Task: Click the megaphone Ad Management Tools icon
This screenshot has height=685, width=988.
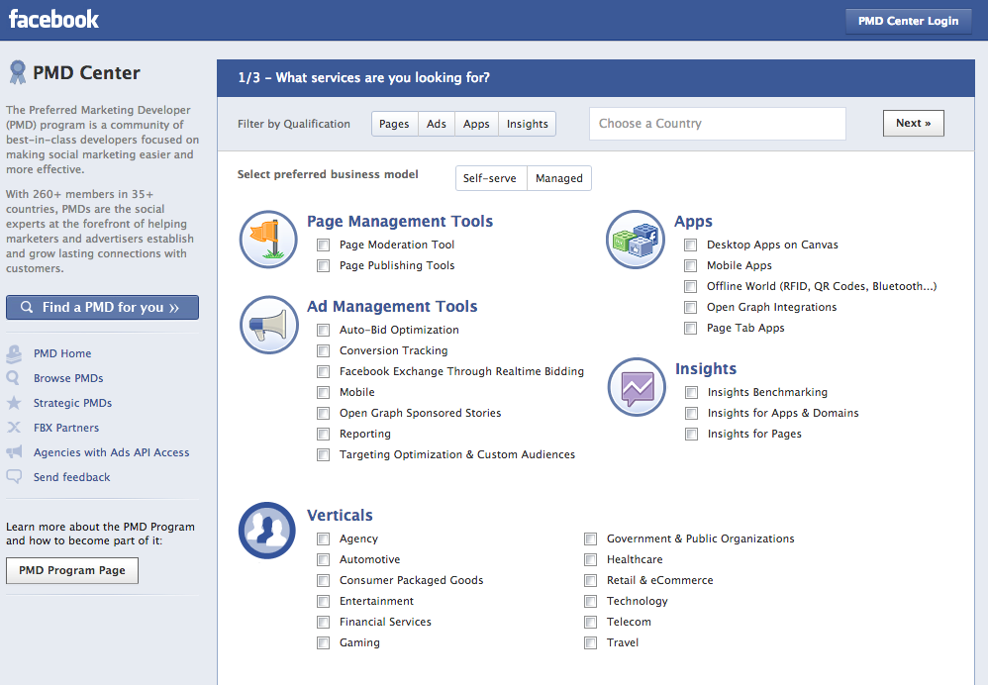Action: [x=267, y=324]
